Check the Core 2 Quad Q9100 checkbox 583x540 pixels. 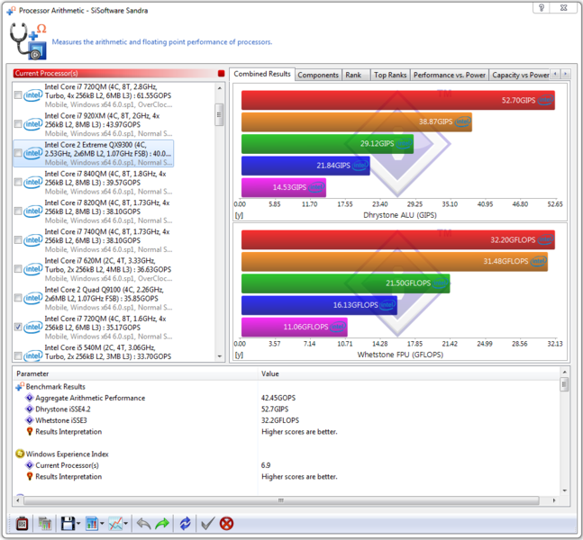[18, 298]
